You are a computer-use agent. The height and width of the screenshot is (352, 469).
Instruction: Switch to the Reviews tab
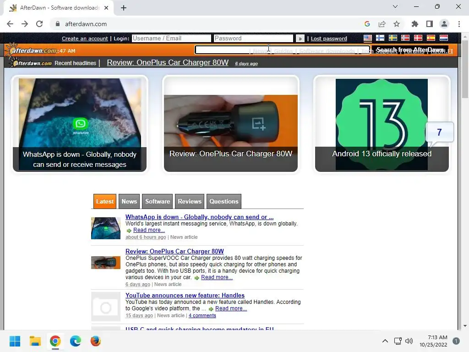coord(190,201)
